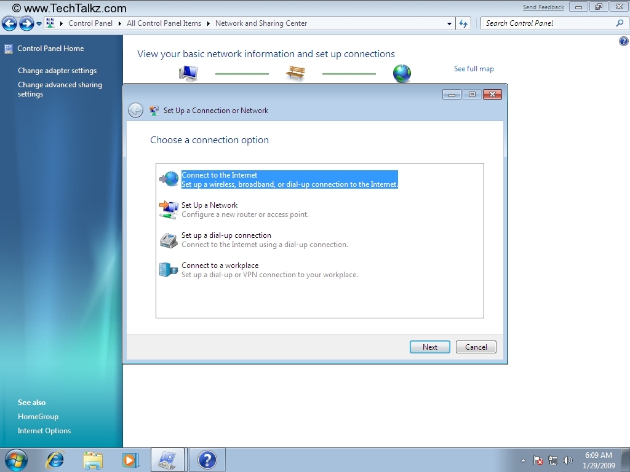This screenshot has height=472, width=630.
Task: Click All Control Panel Items breadcrumb
Action: (164, 23)
